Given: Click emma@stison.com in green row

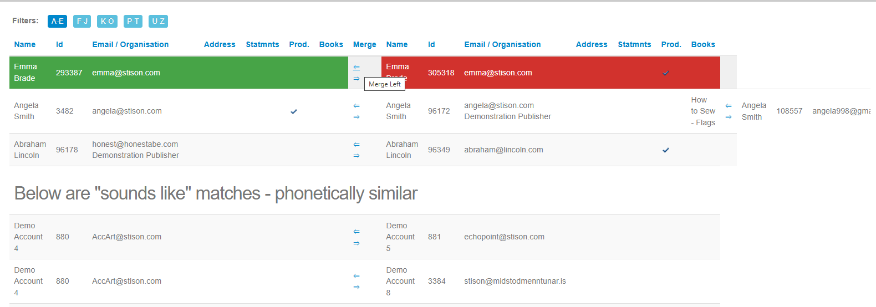Looking at the screenshot, I should 126,73.
